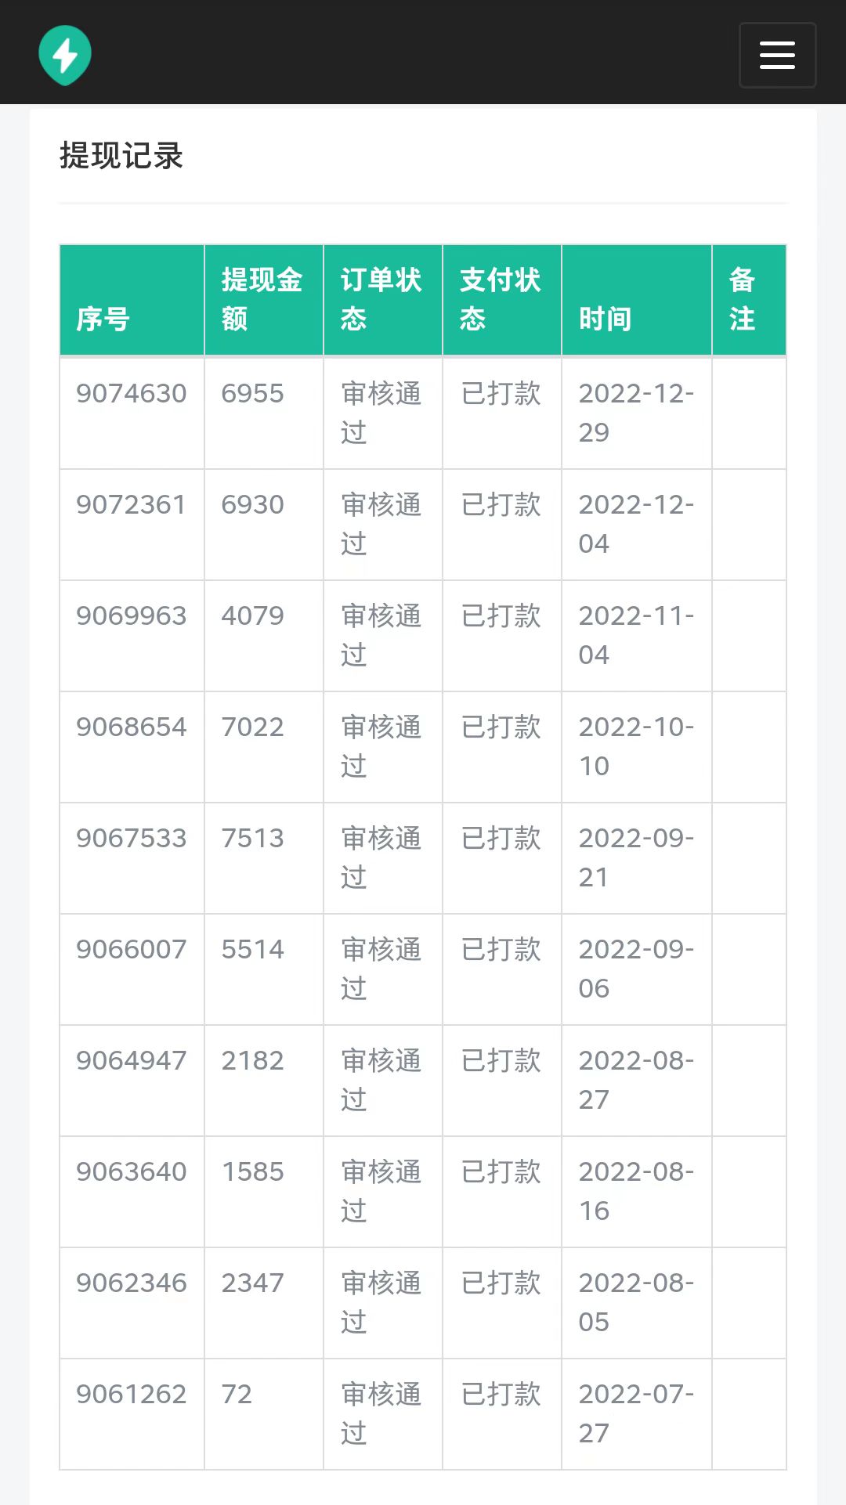Click the 序号 column header

103,319
